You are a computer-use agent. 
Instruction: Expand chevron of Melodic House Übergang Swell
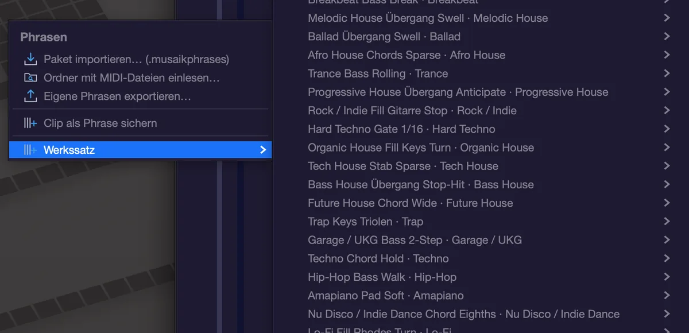click(x=667, y=18)
